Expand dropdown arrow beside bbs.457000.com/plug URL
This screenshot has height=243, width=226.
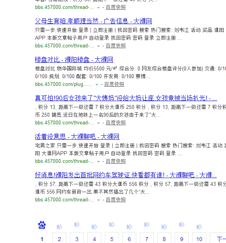pos(97,84)
